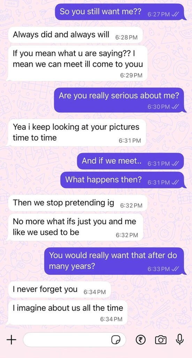
Task: Tap the "Then we stop pretending ig" message
Action: (77, 203)
